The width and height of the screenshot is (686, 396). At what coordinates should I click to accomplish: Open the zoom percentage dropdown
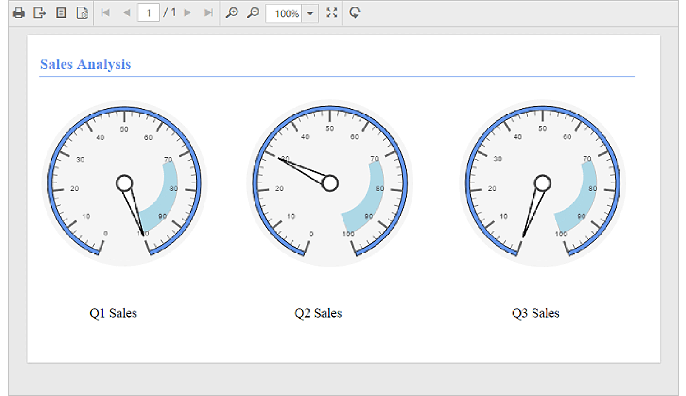(310, 14)
